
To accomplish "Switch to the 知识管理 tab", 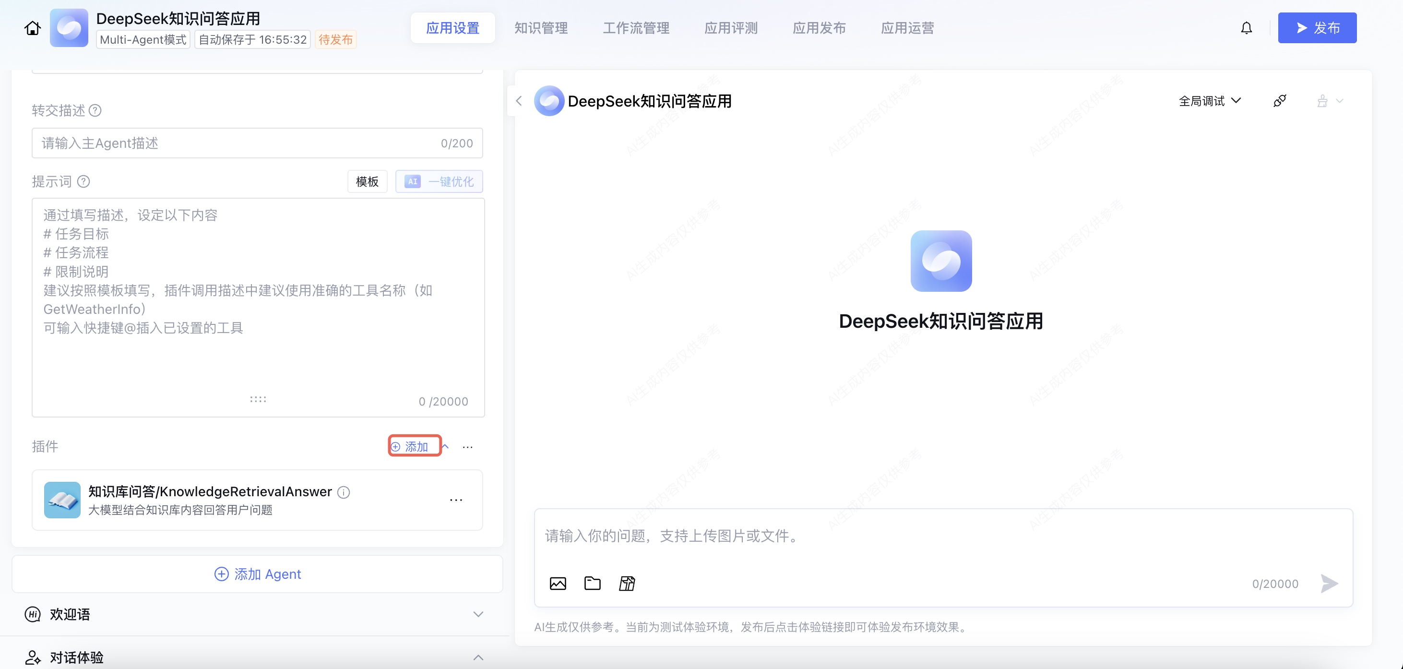I will 540,28.
